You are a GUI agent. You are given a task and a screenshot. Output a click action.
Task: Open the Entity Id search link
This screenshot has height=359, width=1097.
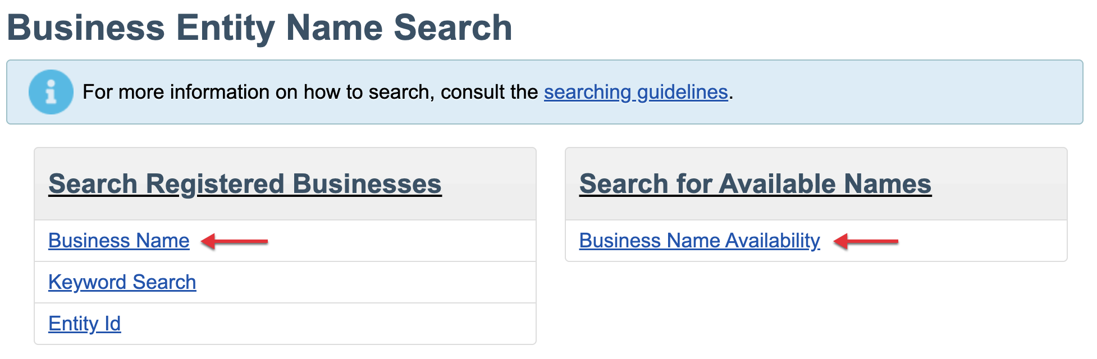tap(85, 324)
